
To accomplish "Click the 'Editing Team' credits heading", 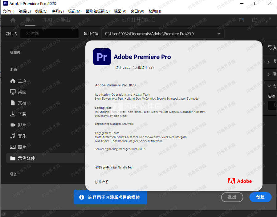I will click(104, 108).
